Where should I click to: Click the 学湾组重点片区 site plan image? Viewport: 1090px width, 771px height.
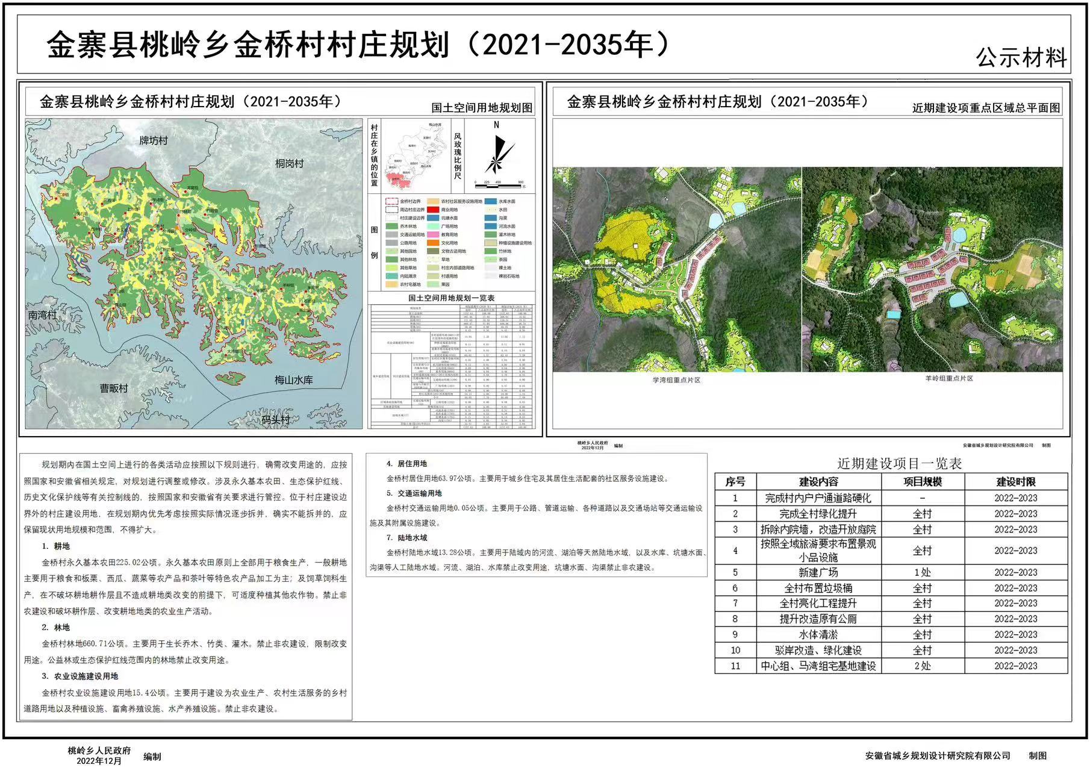tap(677, 269)
